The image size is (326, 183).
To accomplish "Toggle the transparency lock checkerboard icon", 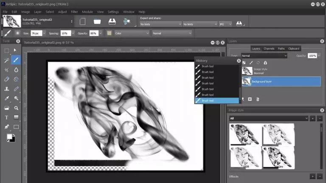I will click(x=244, y=63).
